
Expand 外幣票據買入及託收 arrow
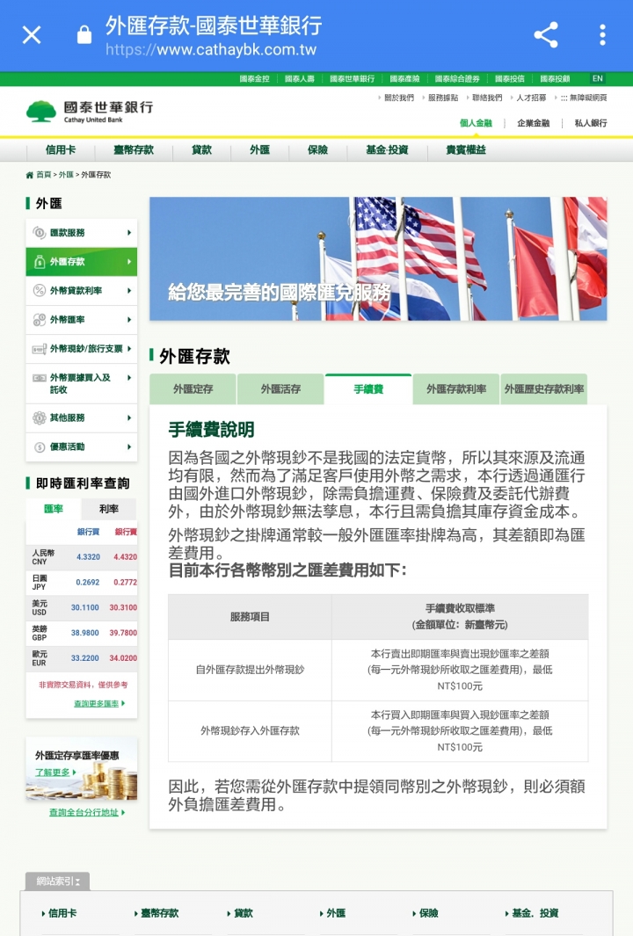(x=129, y=378)
